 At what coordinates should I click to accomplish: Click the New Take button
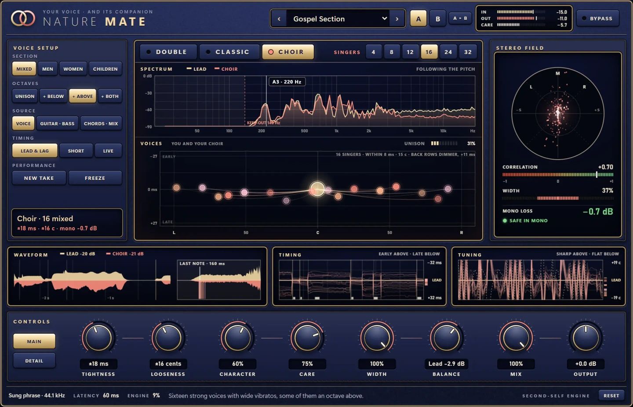[39, 178]
